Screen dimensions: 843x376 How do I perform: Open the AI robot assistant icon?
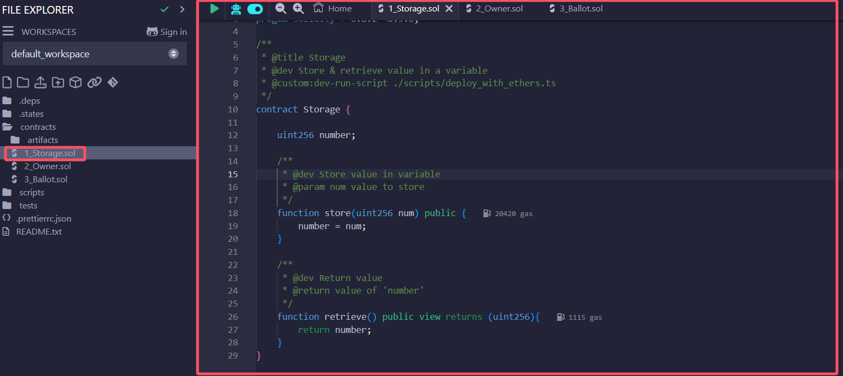[x=236, y=9]
